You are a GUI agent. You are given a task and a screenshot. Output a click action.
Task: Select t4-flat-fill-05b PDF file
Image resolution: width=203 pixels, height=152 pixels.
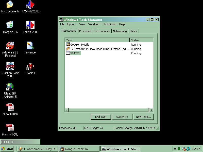click(x=10, y=109)
